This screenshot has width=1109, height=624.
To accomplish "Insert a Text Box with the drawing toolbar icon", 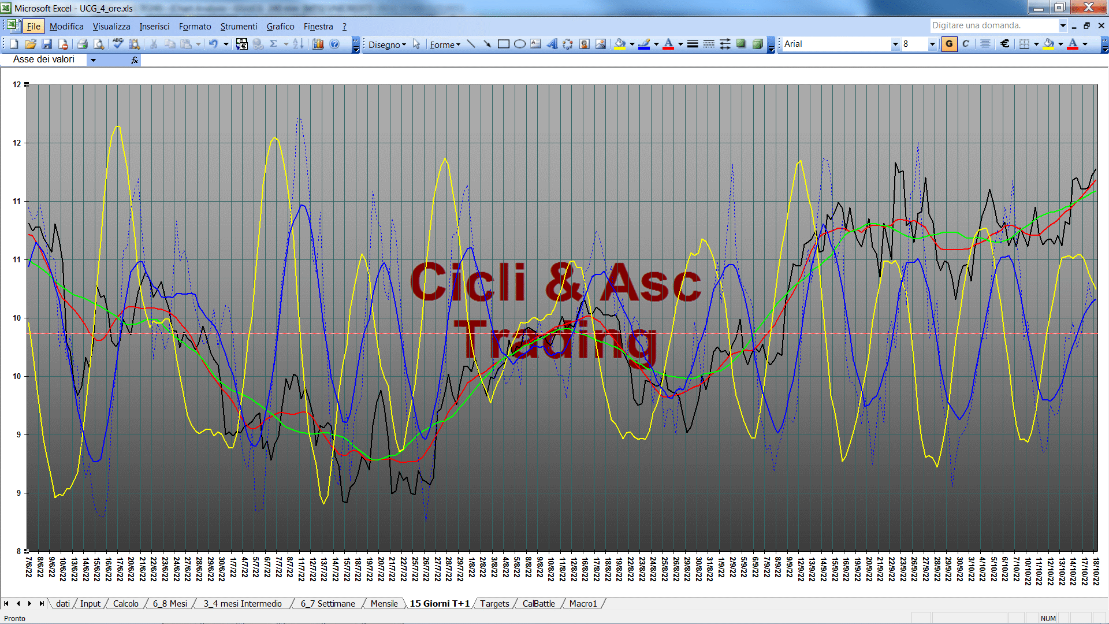I will tap(536, 44).
